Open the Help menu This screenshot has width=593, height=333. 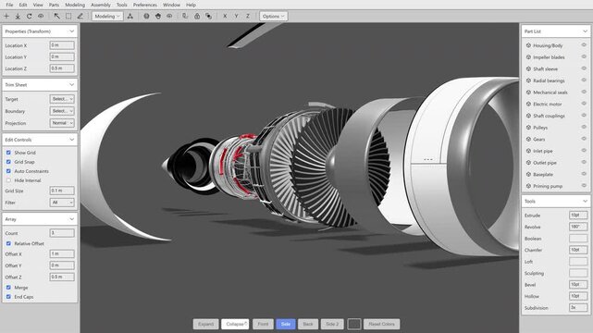(x=191, y=5)
